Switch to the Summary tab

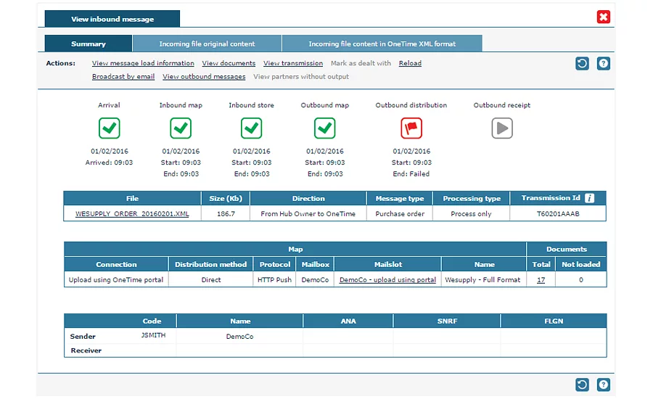pos(89,44)
